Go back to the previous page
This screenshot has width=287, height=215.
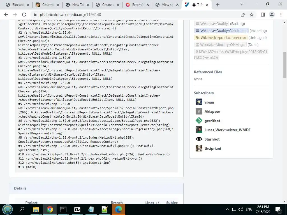pyautogui.click(x=6, y=15)
